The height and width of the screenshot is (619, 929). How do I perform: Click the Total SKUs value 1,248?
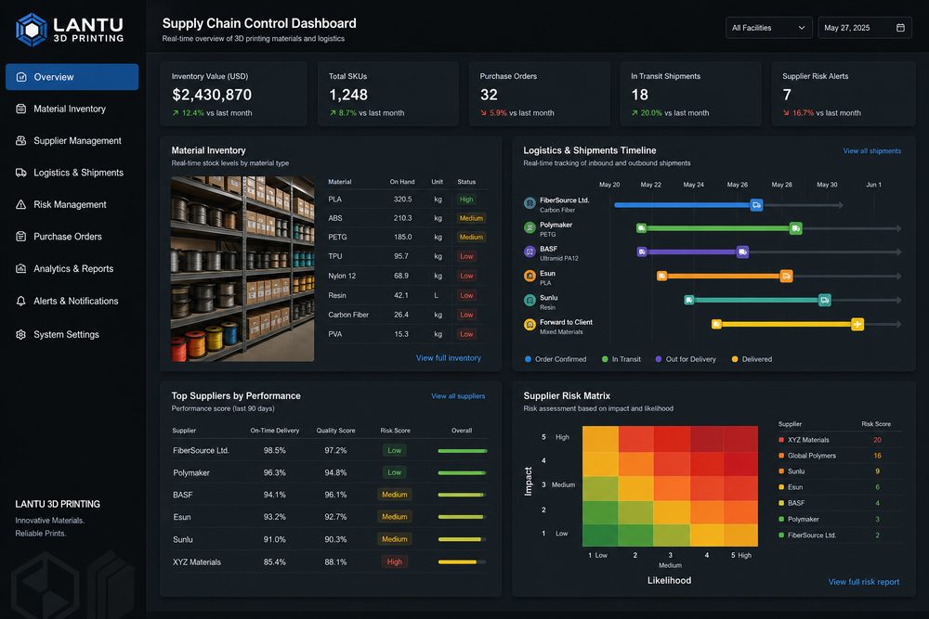[x=348, y=95]
